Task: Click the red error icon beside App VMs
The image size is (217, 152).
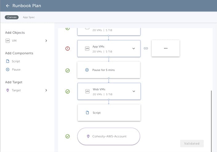Action: (68, 48)
